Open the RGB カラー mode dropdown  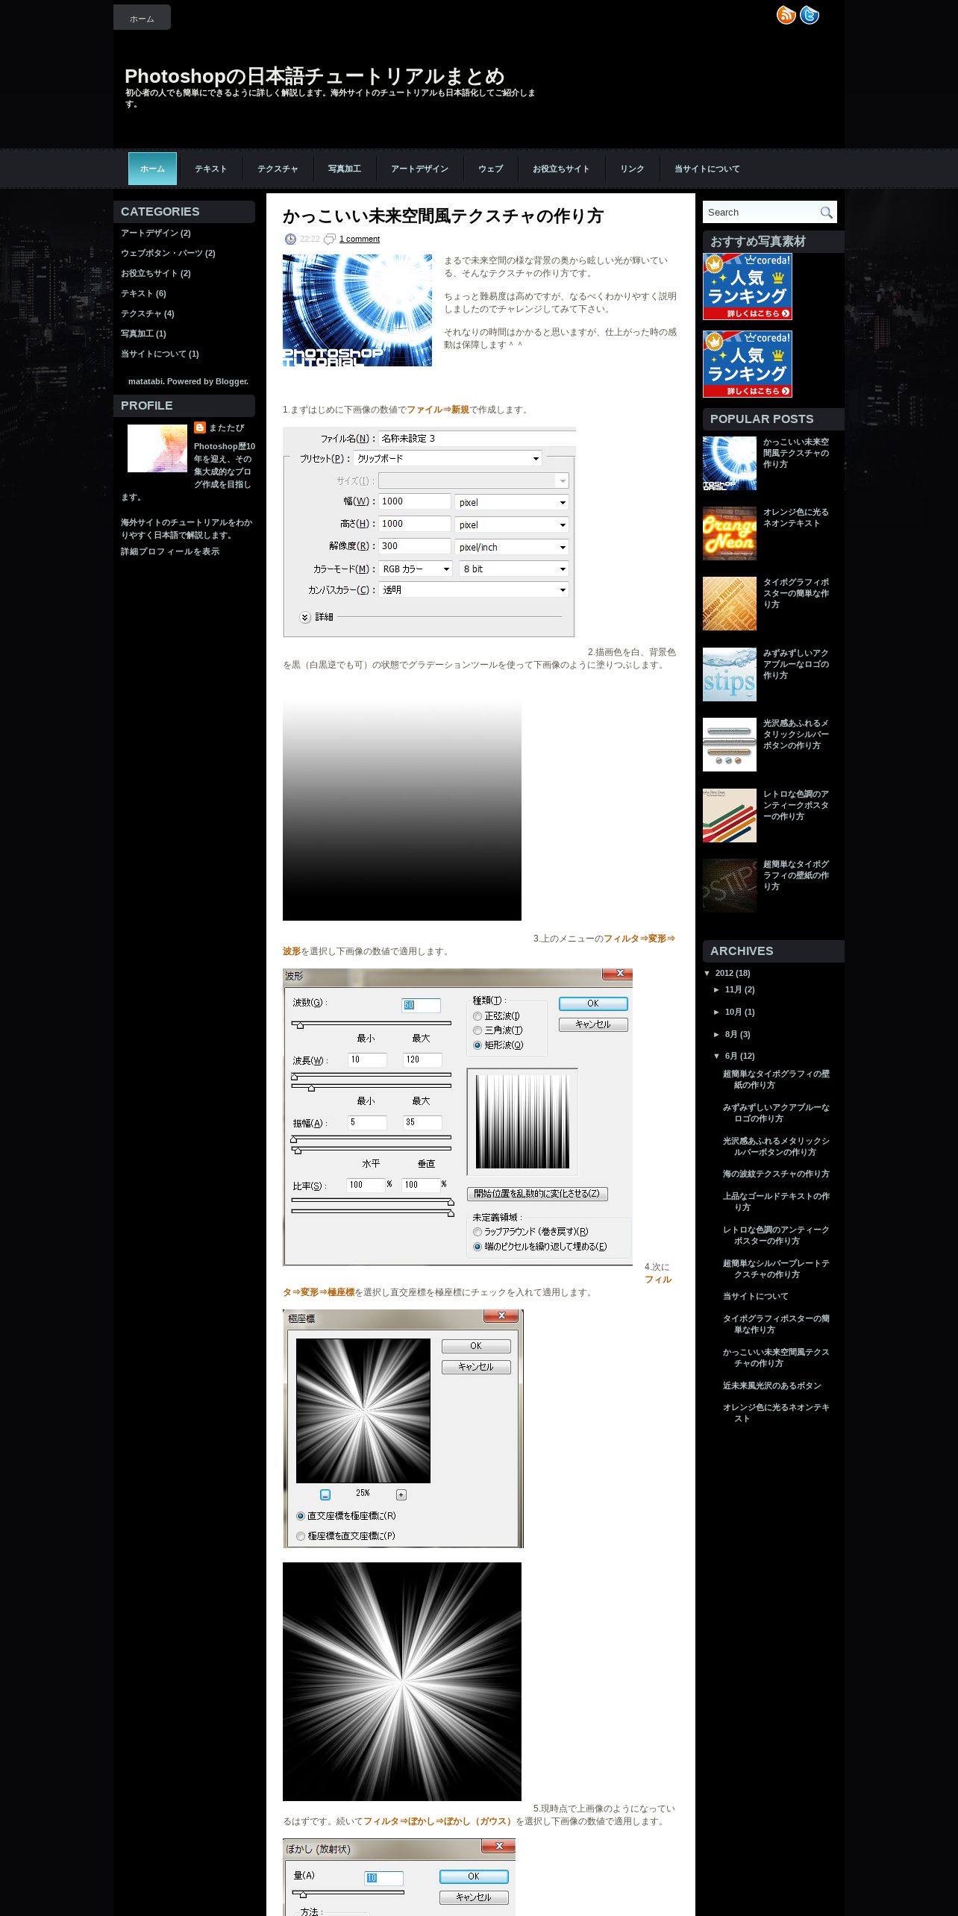[x=416, y=569]
